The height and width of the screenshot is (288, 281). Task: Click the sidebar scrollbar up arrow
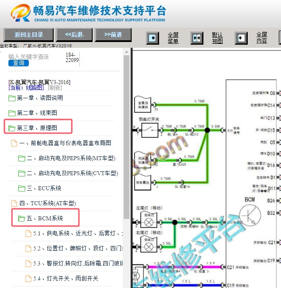point(126,52)
